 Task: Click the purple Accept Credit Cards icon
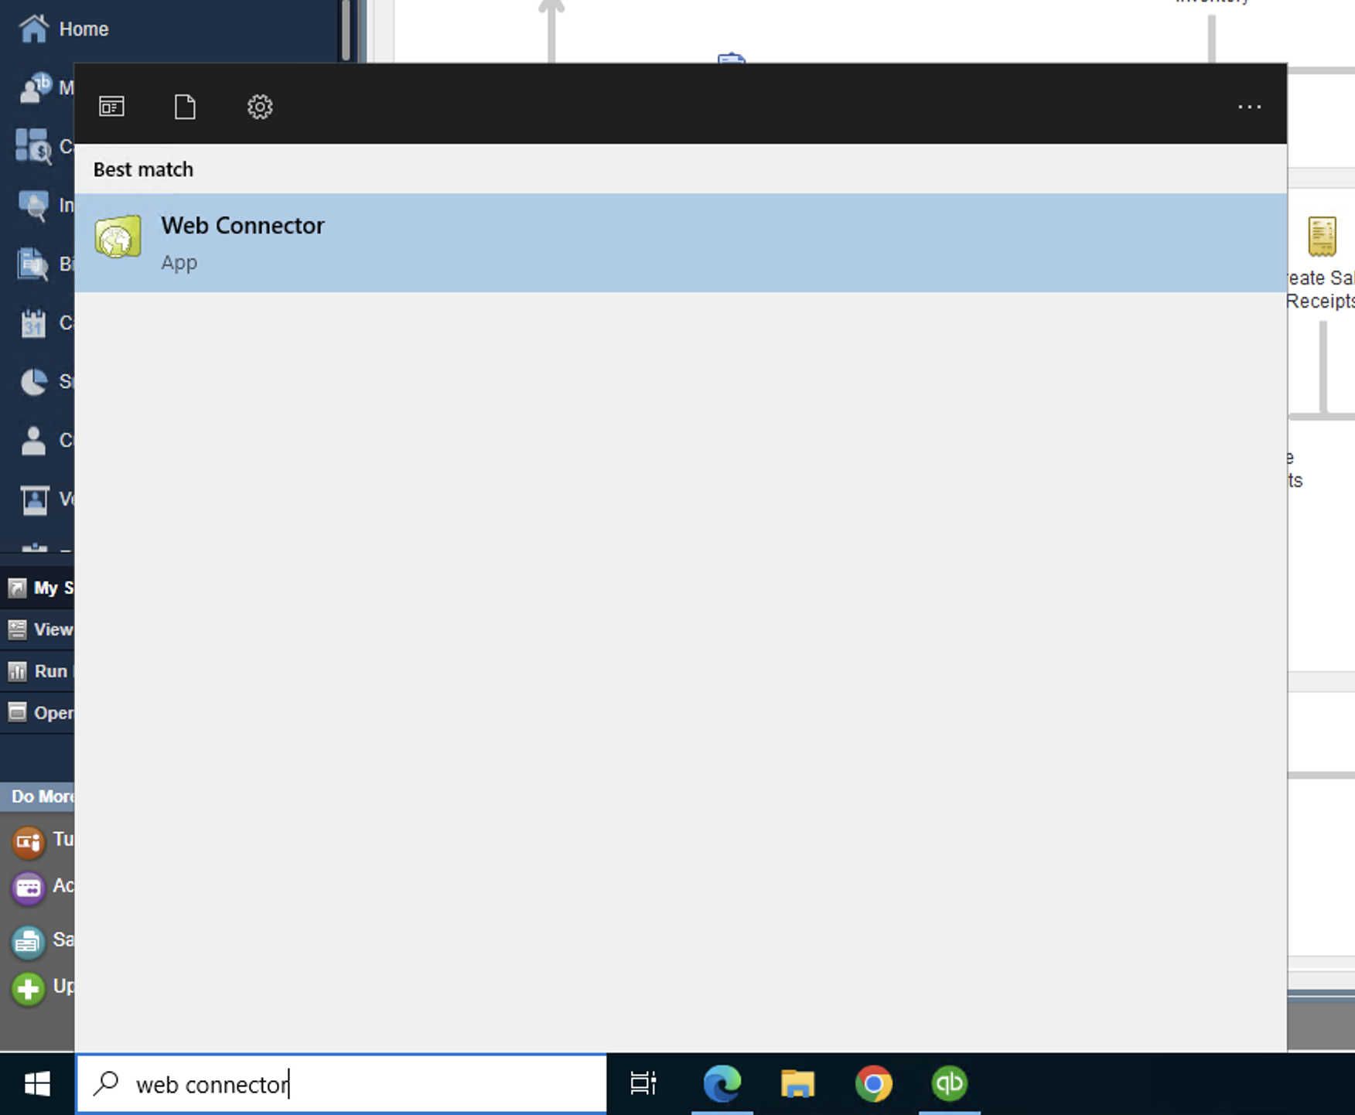pyautogui.click(x=29, y=888)
